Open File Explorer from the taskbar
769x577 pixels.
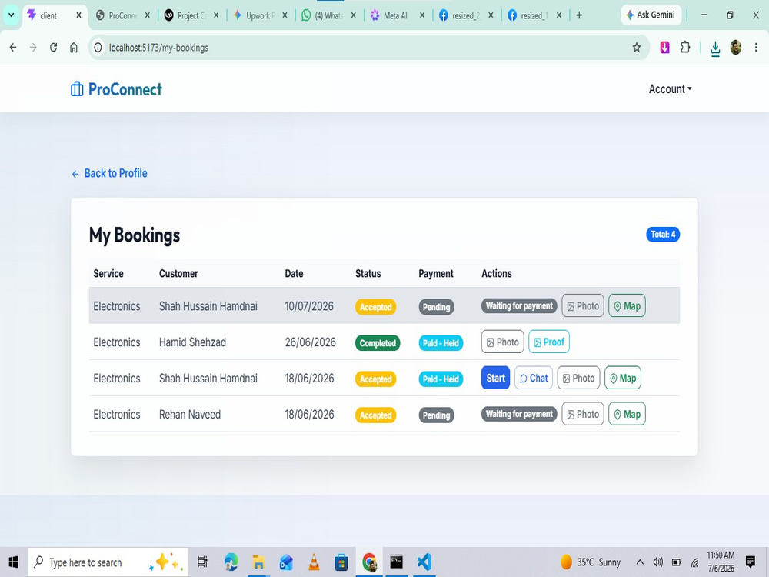pos(258,562)
